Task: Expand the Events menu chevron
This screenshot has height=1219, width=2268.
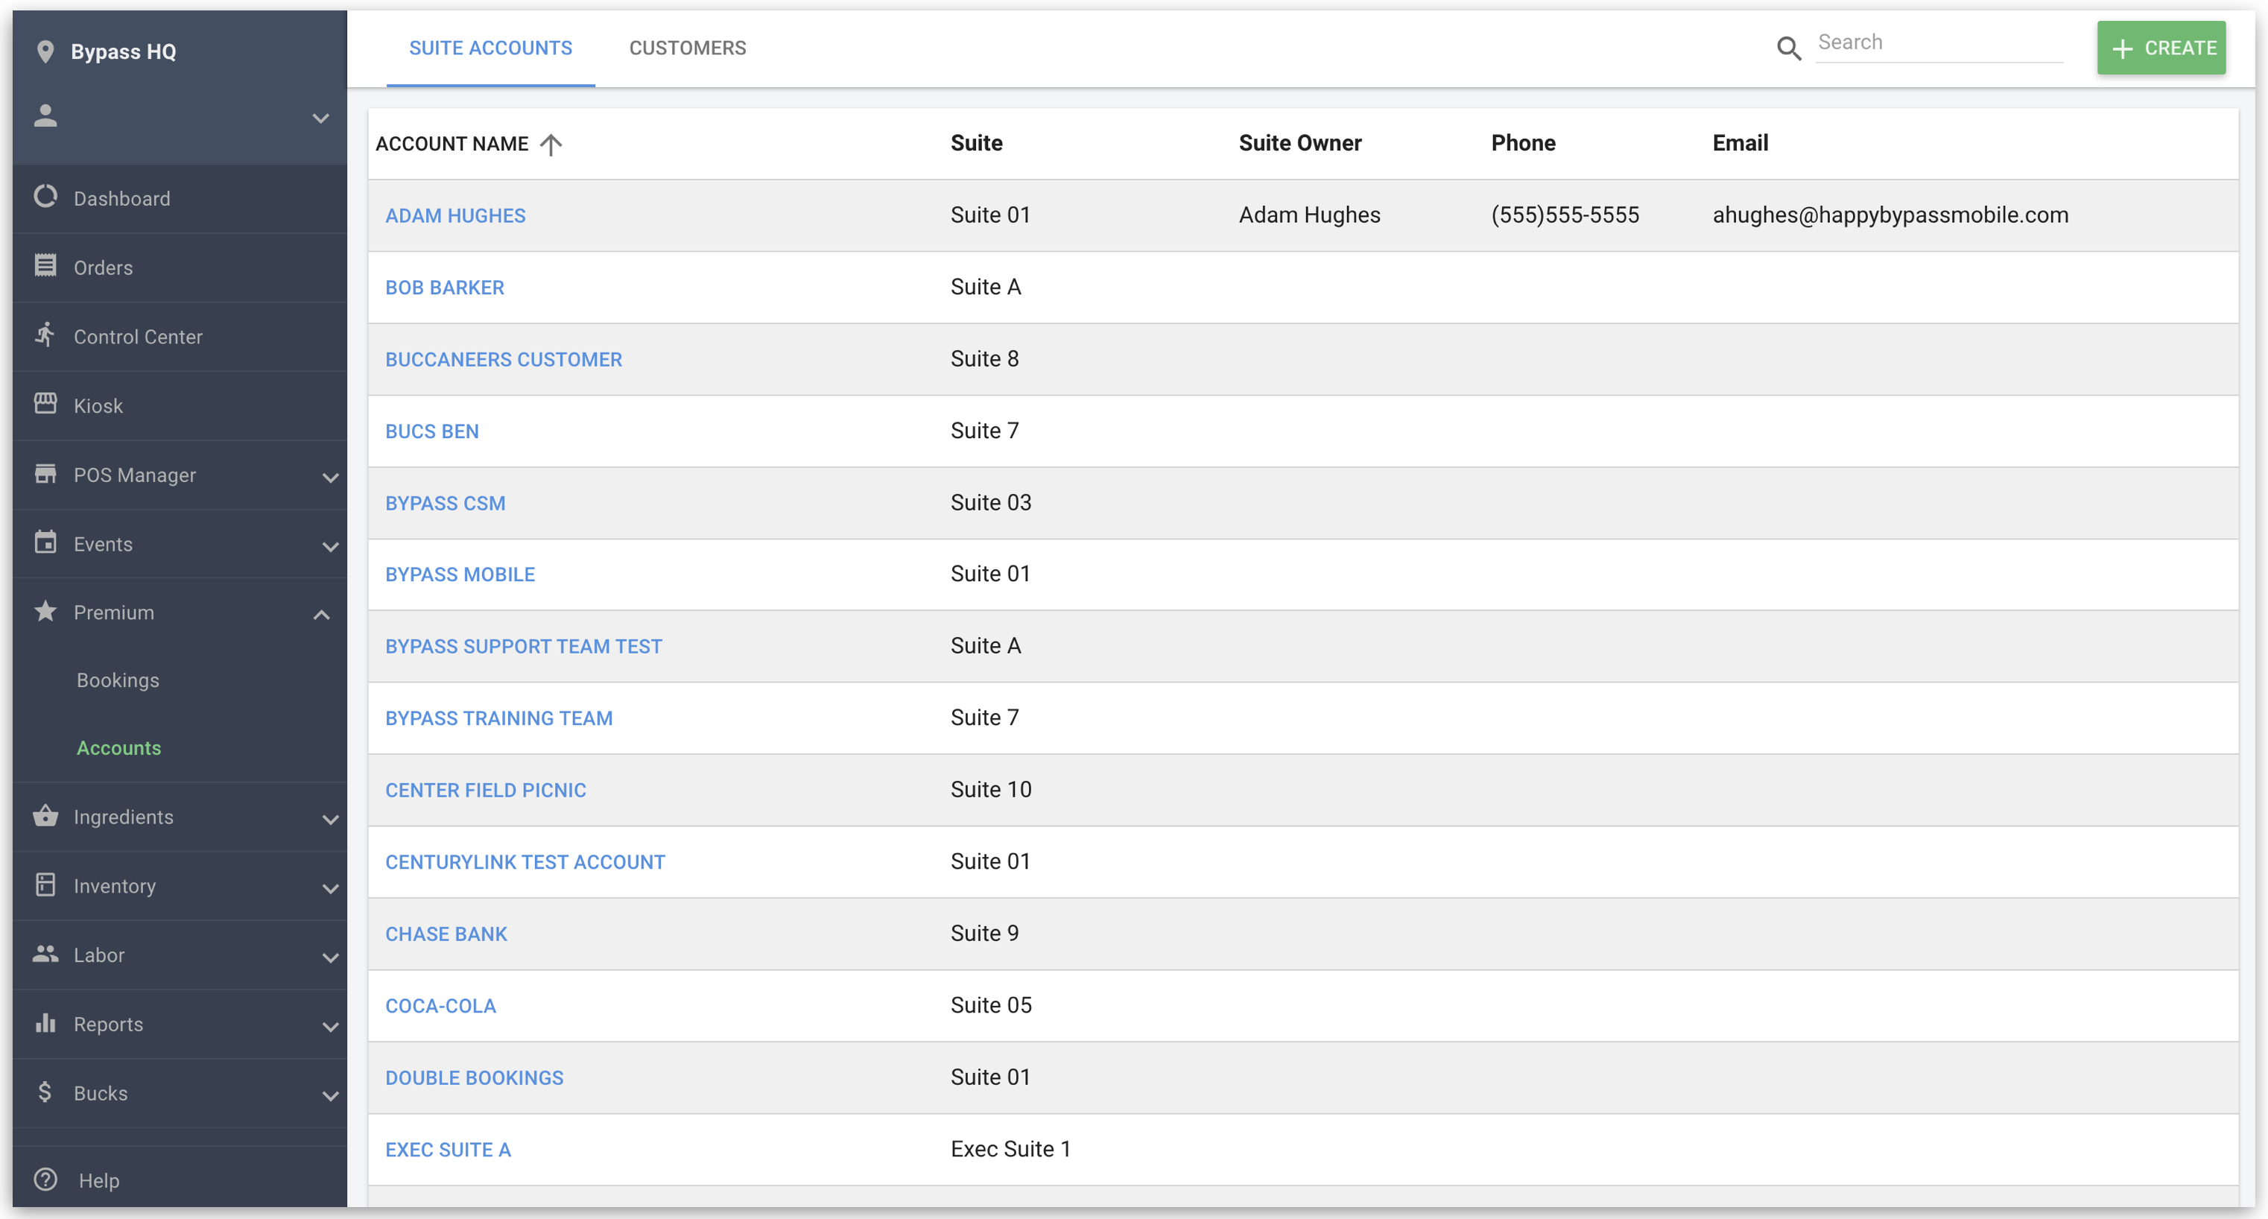Action: coord(330,546)
